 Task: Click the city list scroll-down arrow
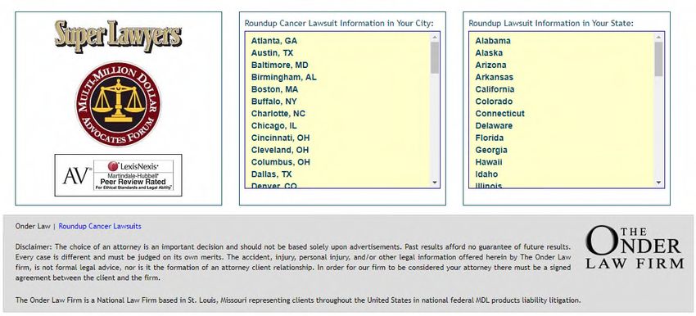[x=435, y=183]
